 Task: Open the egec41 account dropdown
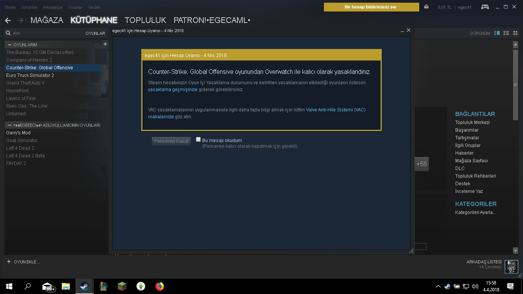pos(465,7)
